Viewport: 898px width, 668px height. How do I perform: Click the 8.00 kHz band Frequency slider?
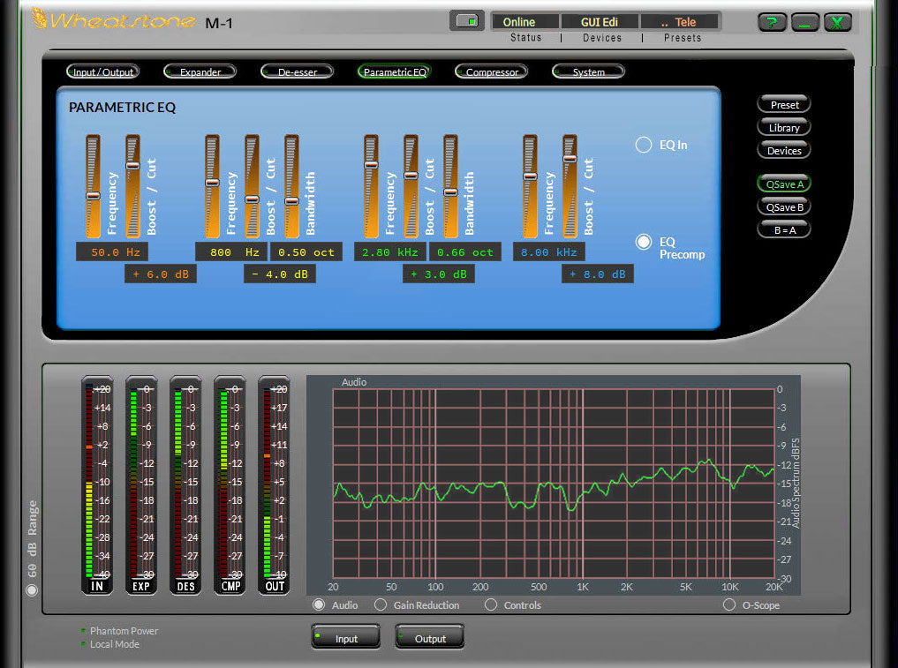click(530, 186)
